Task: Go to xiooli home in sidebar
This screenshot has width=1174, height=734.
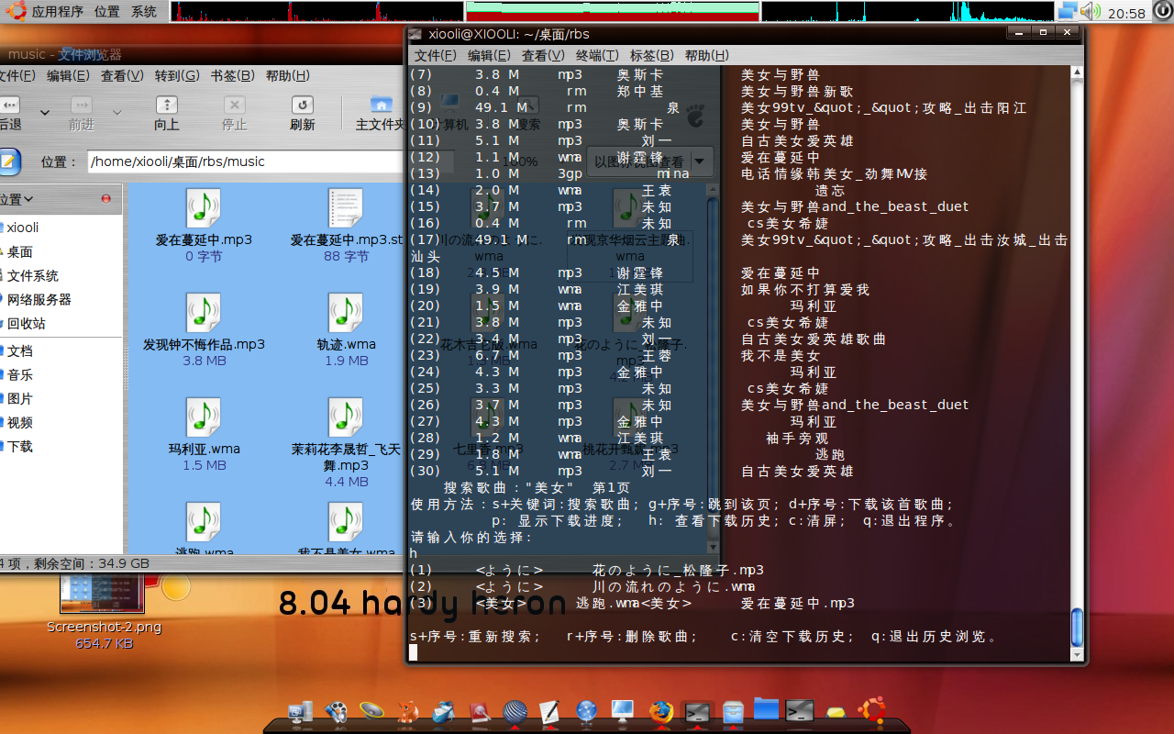Action: tap(23, 228)
